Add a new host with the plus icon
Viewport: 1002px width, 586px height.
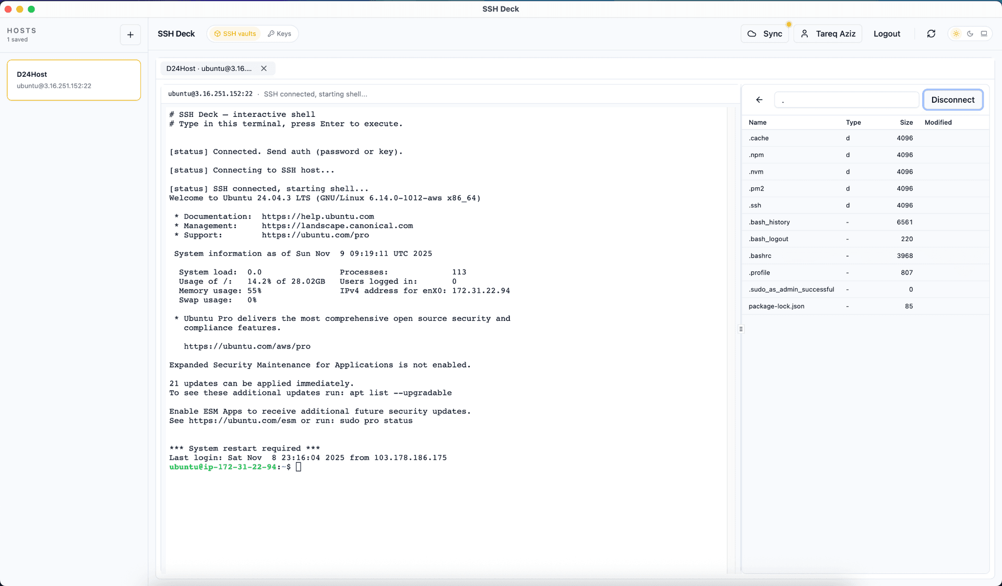tap(130, 34)
